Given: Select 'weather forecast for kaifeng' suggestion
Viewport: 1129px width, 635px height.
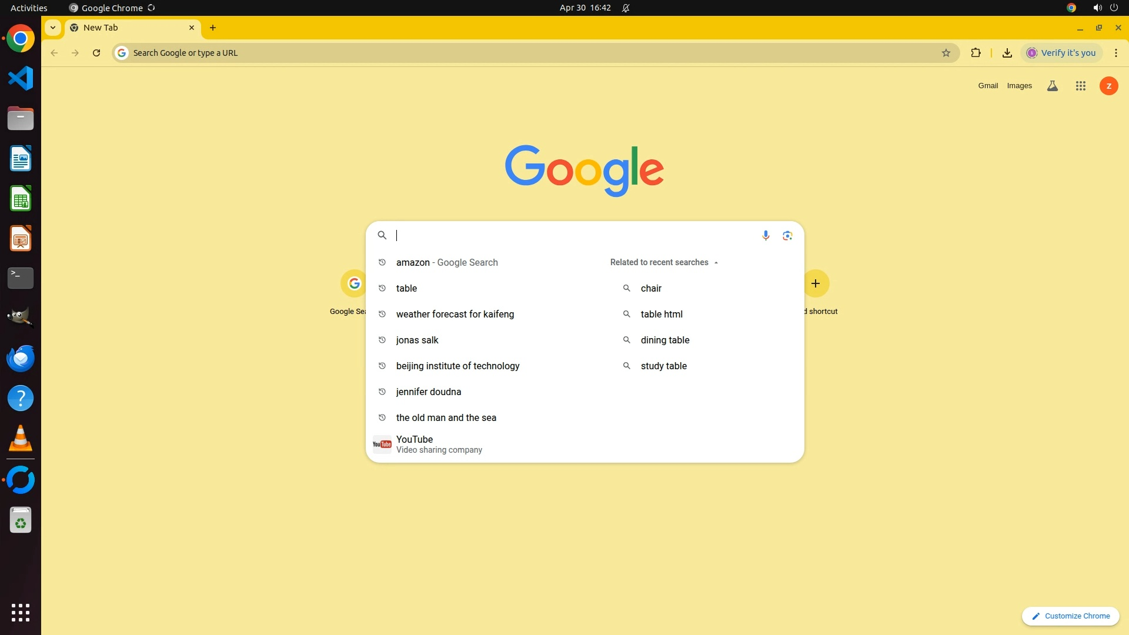Looking at the screenshot, I should (x=455, y=314).
